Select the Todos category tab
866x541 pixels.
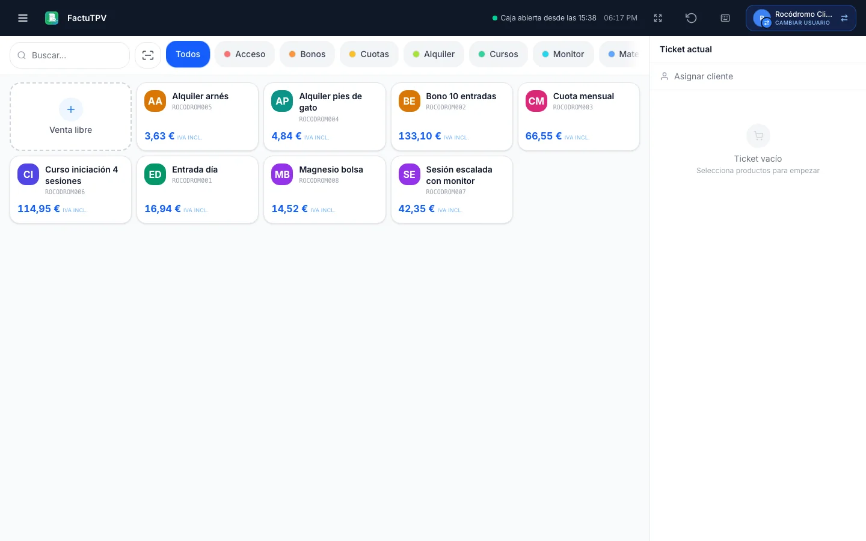pos(188,54)
